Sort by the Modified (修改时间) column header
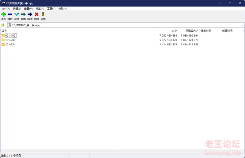Image resolution: width=245 pixels, height=158 pixels. pos(210,31)
